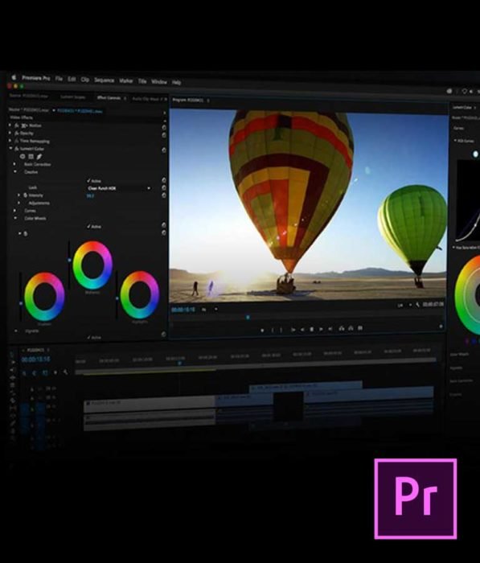480x563 pixels.
Task: Reset the Motion effect
Action: 164,127
